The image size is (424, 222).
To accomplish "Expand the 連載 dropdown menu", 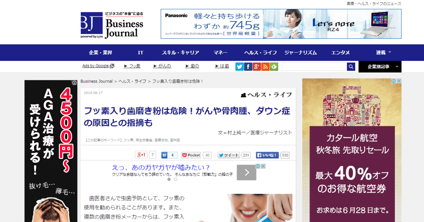I will click(x=384, y=53).
